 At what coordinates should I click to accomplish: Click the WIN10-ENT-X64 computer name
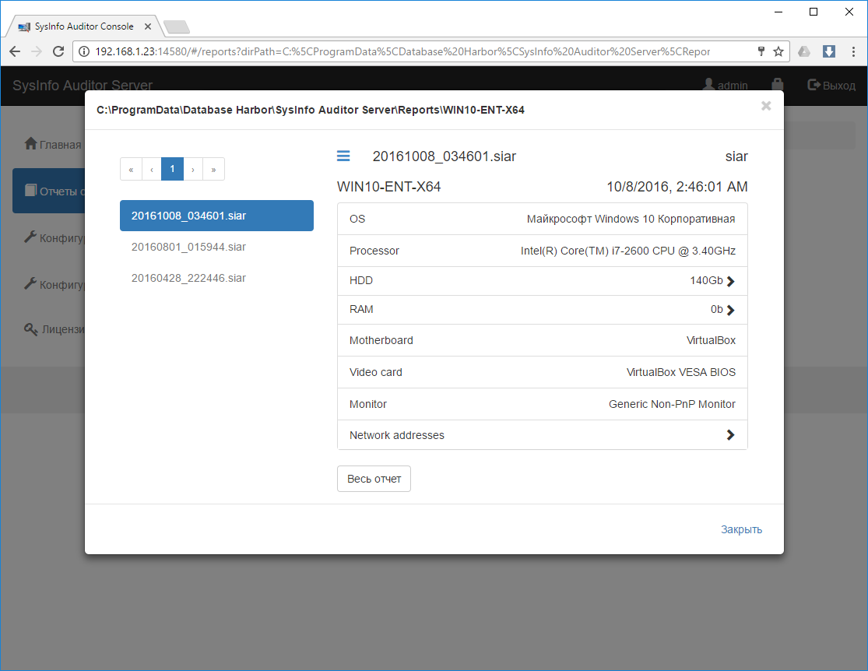[x=388, y=187]
